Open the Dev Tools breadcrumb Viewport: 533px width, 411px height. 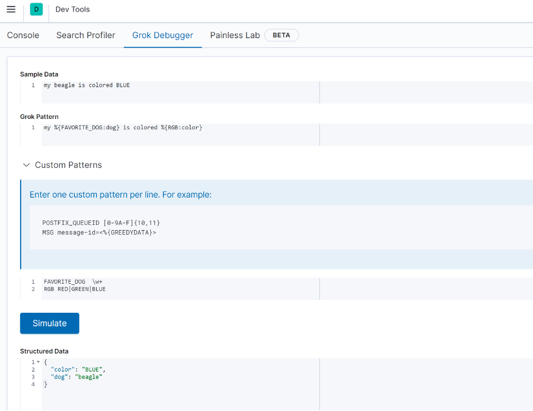point(73,9)
